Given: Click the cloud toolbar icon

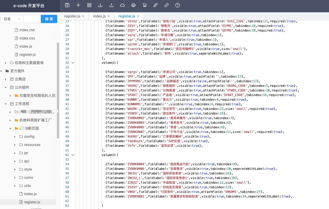Looking at the screenshot, I should click(x=122, y=5).
